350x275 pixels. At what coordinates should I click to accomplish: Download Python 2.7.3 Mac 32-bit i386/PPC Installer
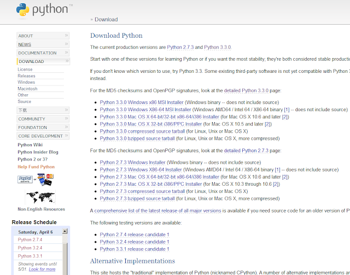[x=151, y=184]
